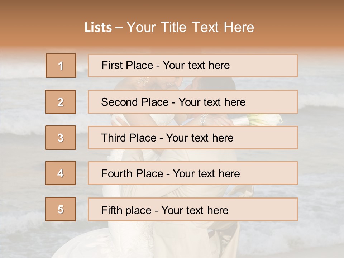Viewport: 344px width, 258px height.
Task: Click Your Title Text Here in title
Action: click(190, 28)
